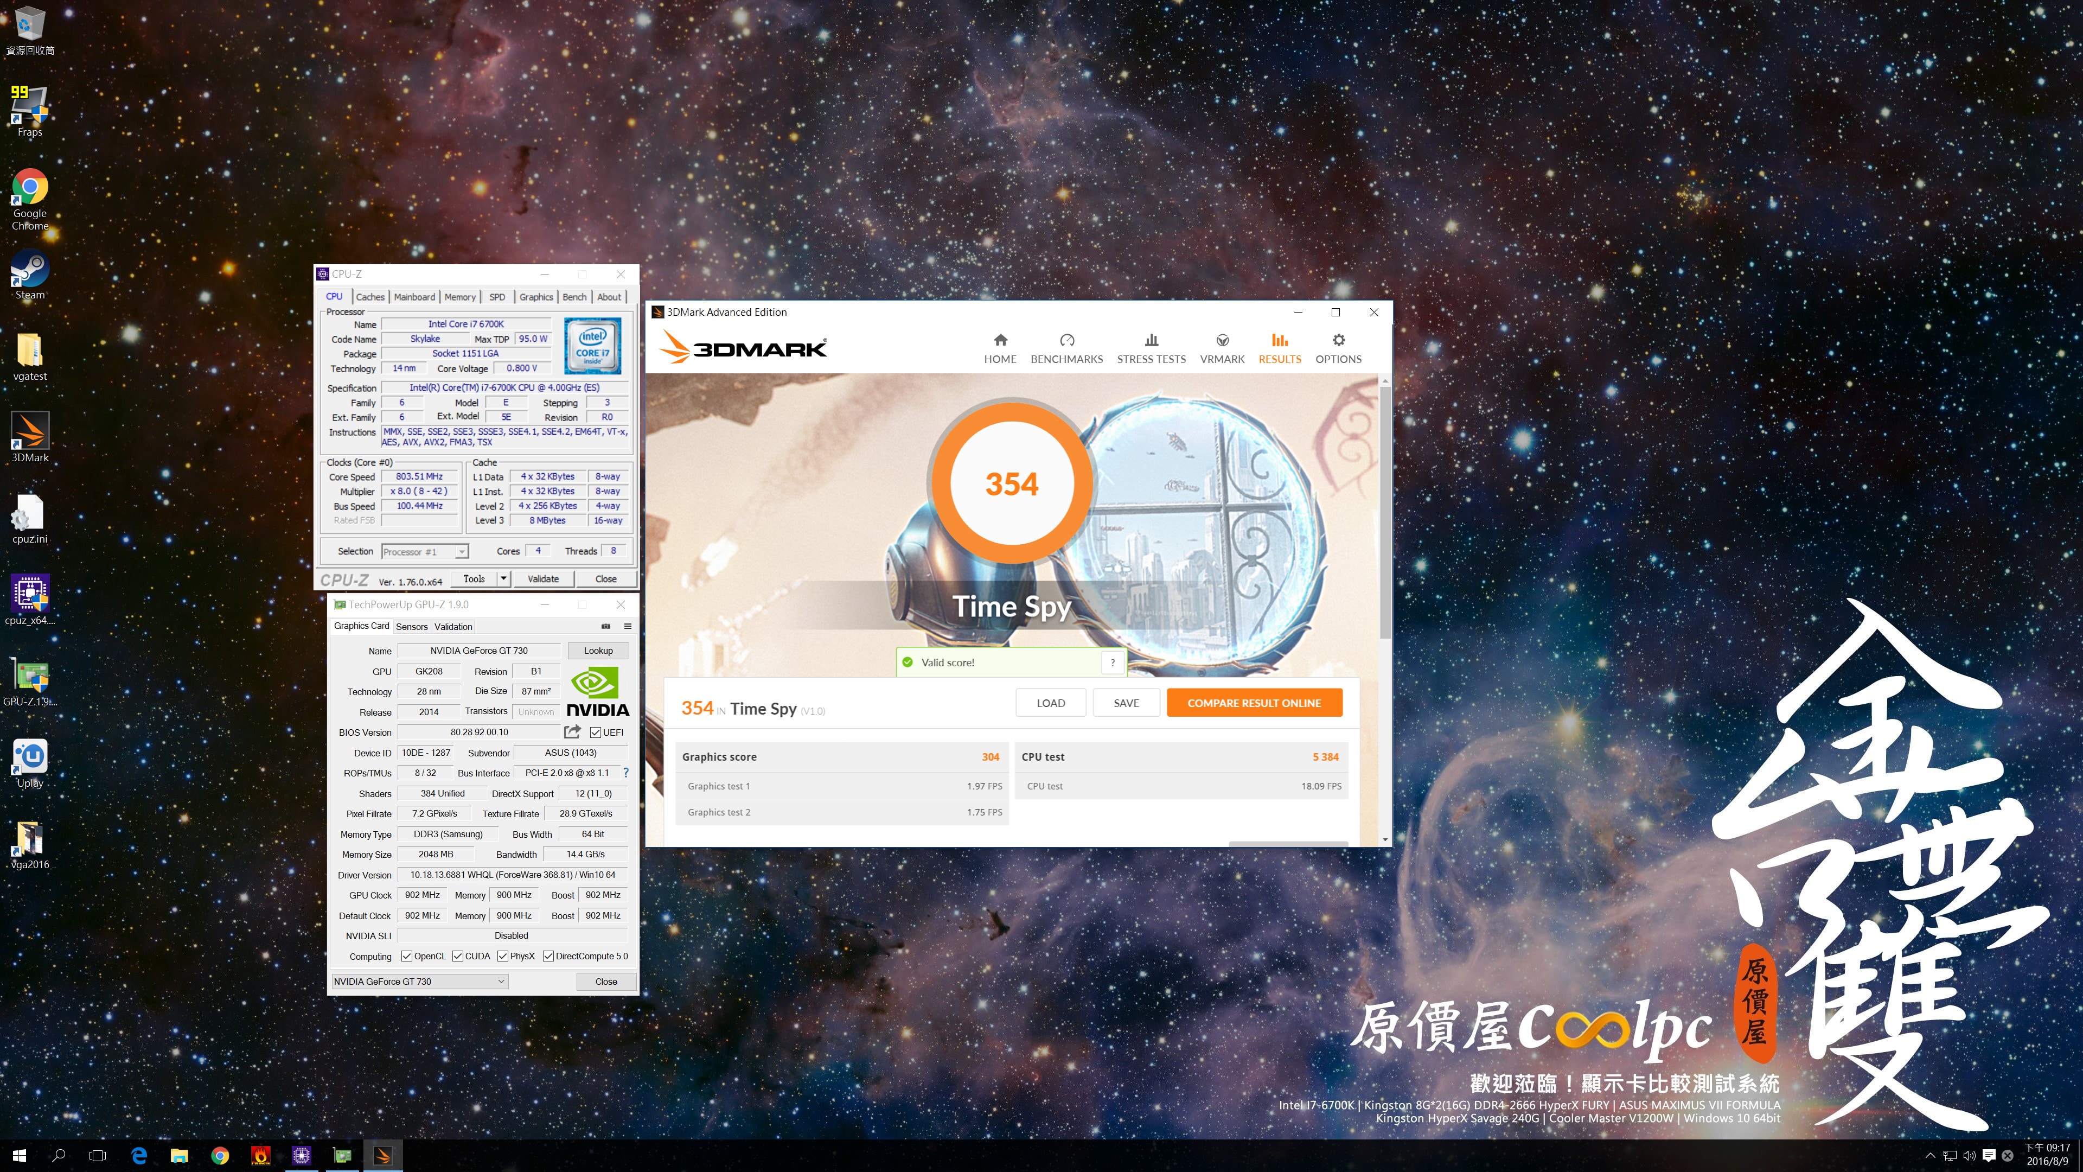
Task: Open Task View in the taskbar
Action: [x=97, y=1156]
